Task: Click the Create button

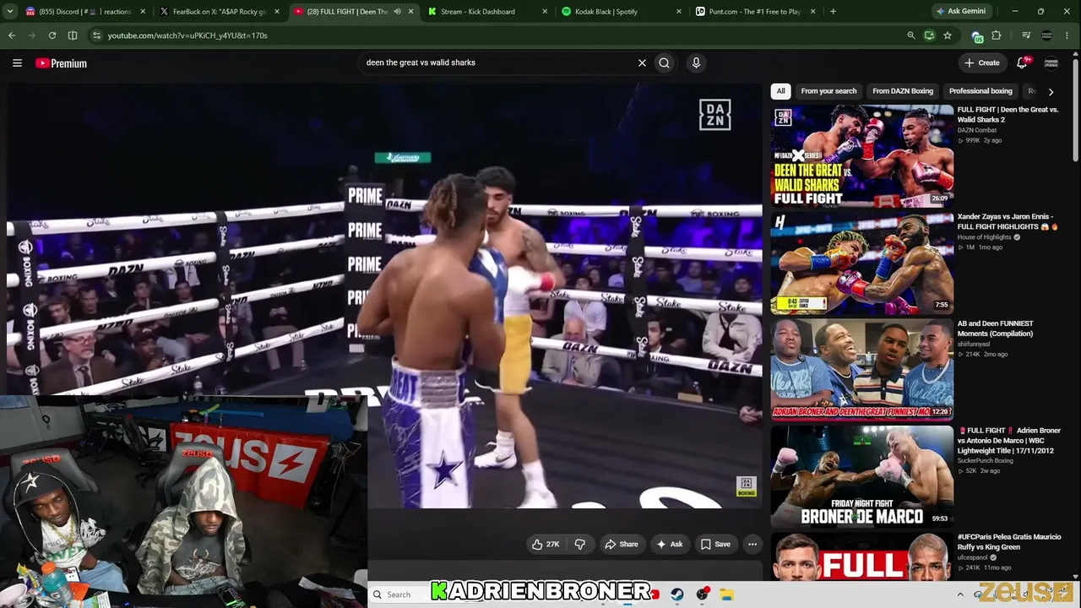Action: tap(982, 62)
